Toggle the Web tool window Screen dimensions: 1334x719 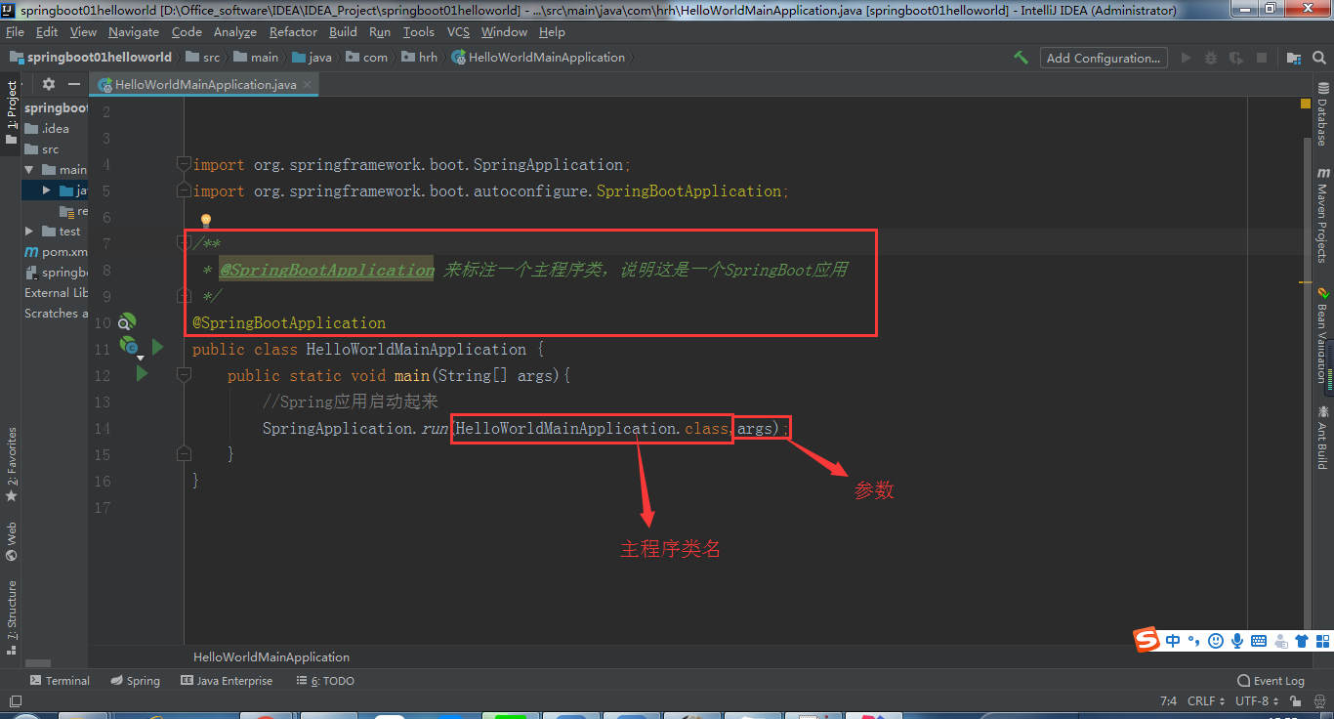click(12, 541)
